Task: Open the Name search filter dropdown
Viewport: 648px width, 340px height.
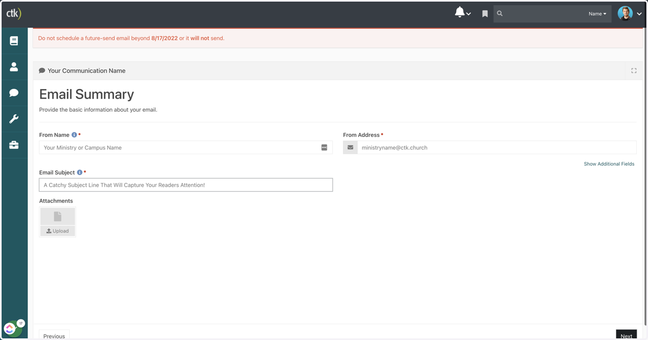Action: pyautogui.click(x=597, y=13)
